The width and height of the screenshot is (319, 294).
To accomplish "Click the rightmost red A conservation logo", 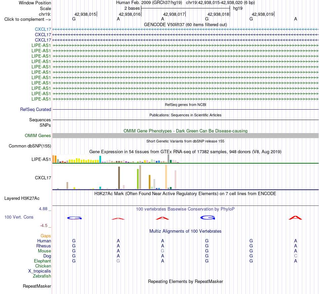I will point(295,218).
